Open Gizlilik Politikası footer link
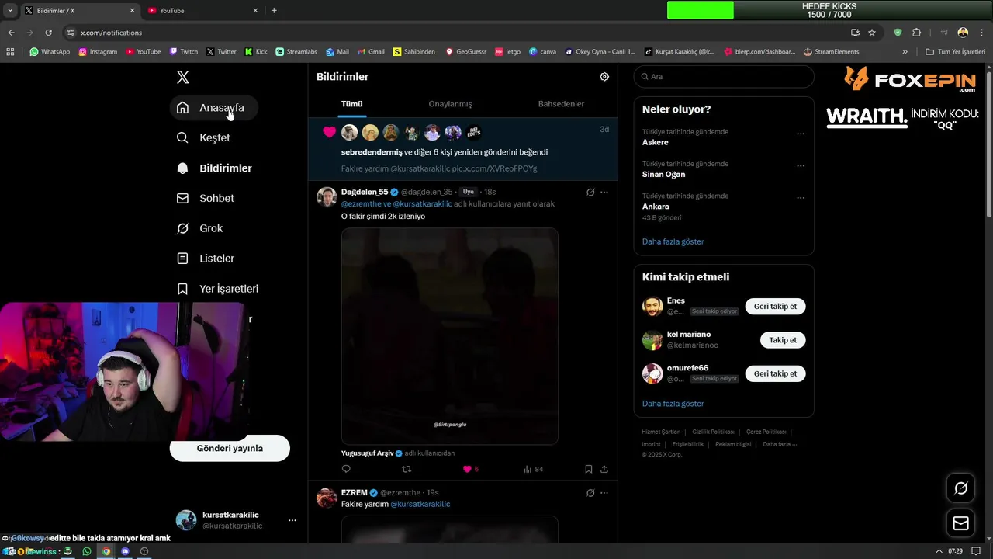This screenshot has height=559, width=993. [713, 432]
